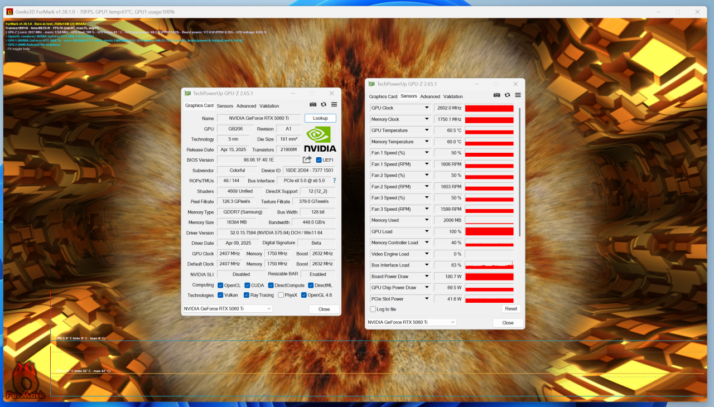The image size is (714, 407).
Task: Click the Subvendor value "Colorful"
Action: pos(237,170)
